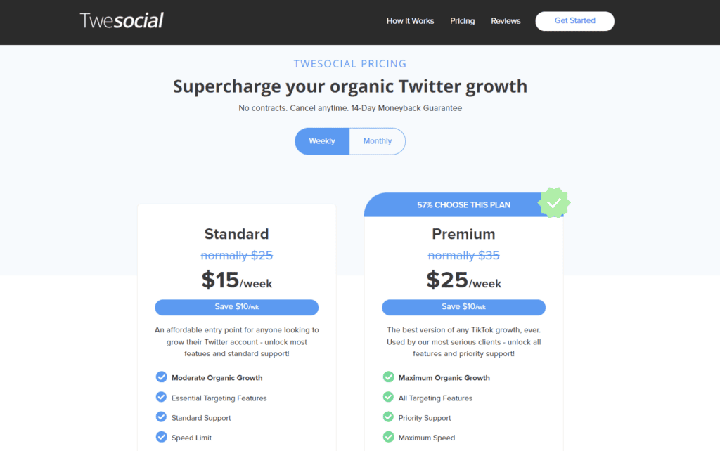720x451 pixels.
Task: Click Premium plan Save $10/wk button
Action: [463, 307]
